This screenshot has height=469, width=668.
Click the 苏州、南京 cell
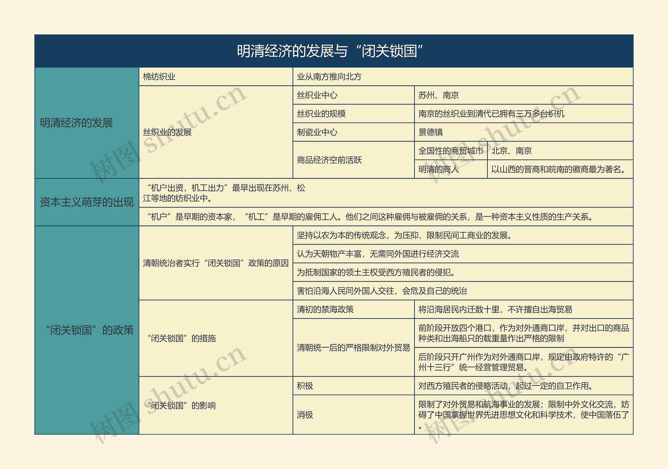(524, 95)
